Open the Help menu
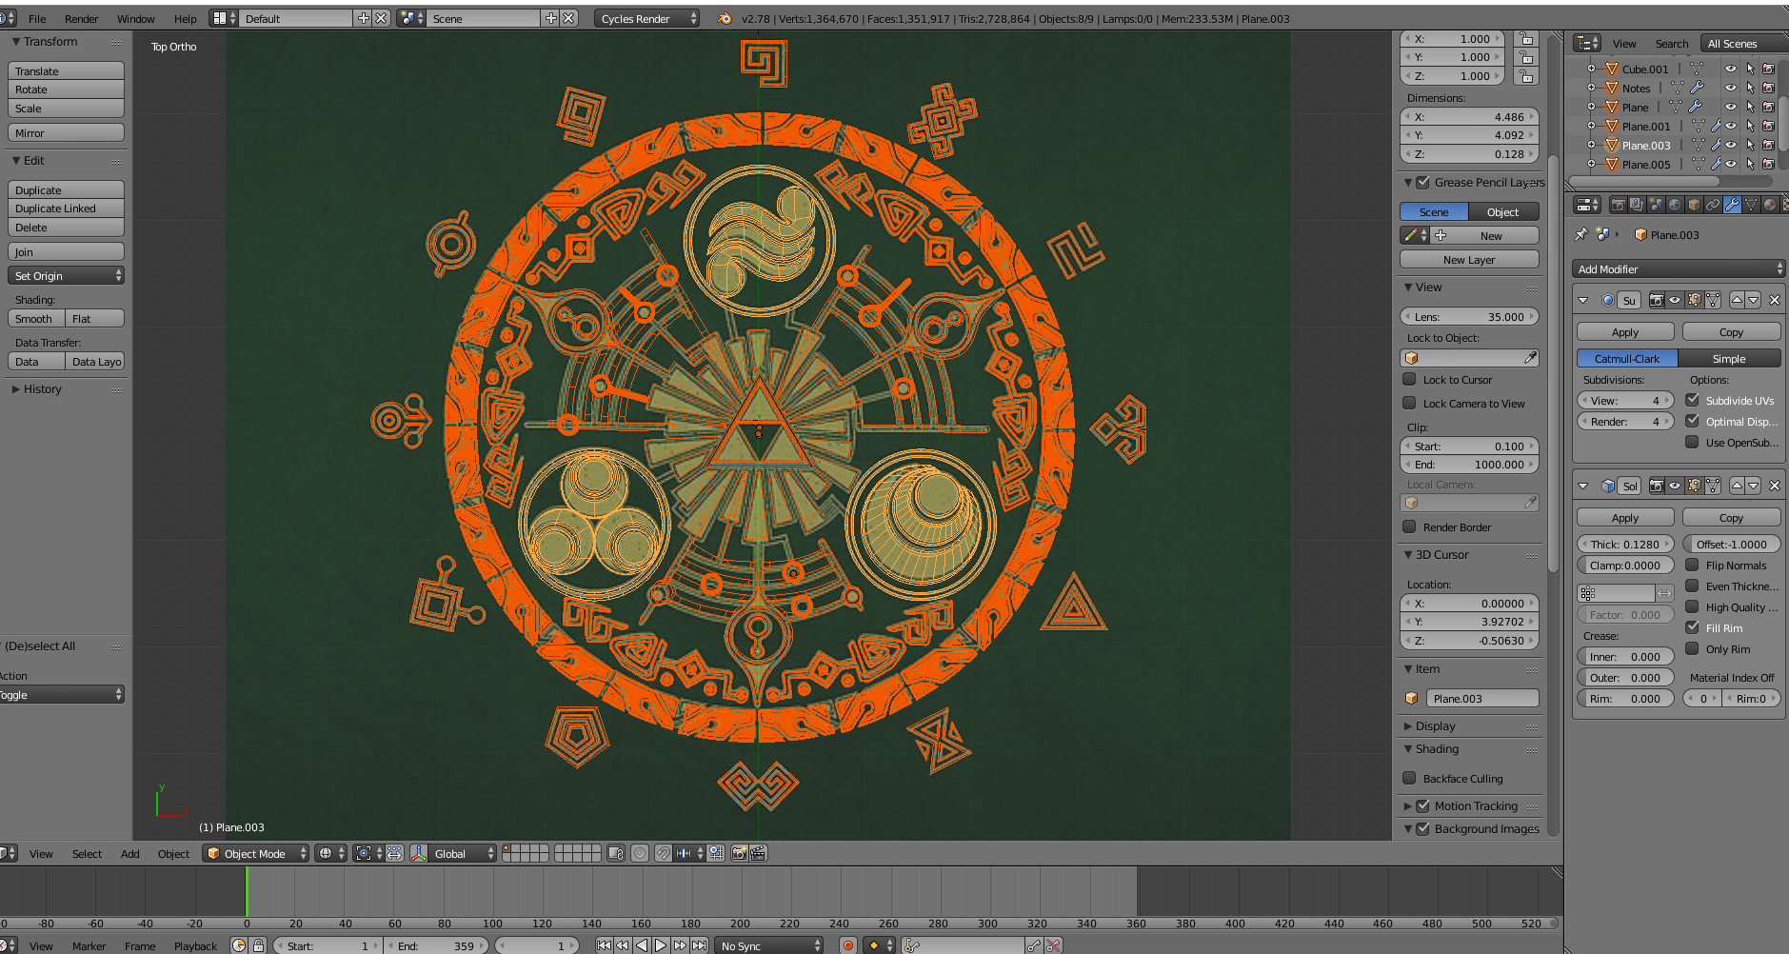This screenshot has width=1789, height=954. click(186, 18)
